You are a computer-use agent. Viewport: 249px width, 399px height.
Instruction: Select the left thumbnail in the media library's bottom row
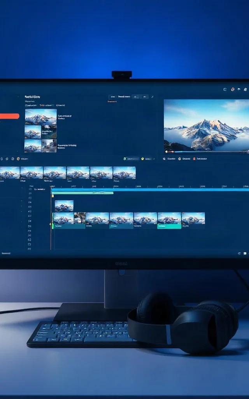33,146
